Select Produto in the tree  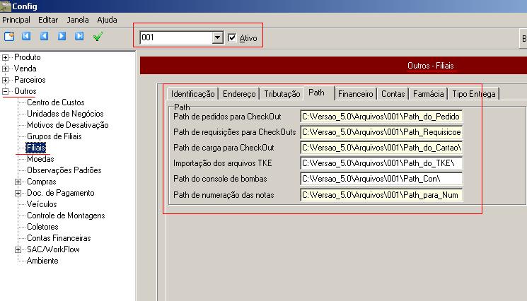27,57
